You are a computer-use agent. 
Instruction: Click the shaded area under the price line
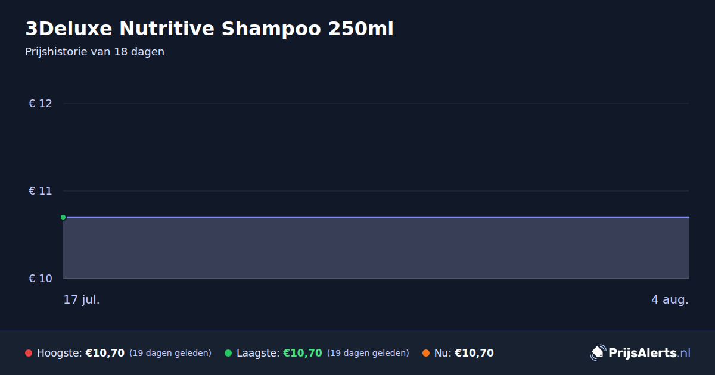[x=376, y=248]
